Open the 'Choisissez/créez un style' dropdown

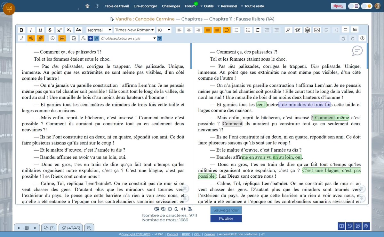(128, 38)
